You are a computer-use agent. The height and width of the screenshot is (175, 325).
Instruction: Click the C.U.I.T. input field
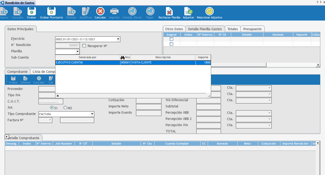point(51,102)
